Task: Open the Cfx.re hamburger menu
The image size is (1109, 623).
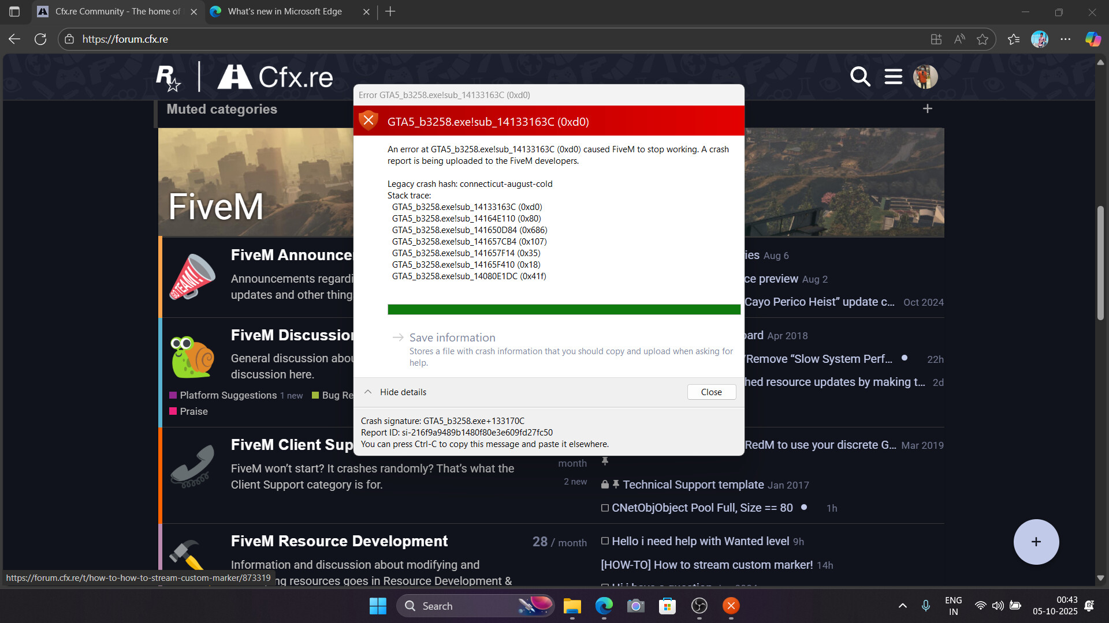Action: 893,77
